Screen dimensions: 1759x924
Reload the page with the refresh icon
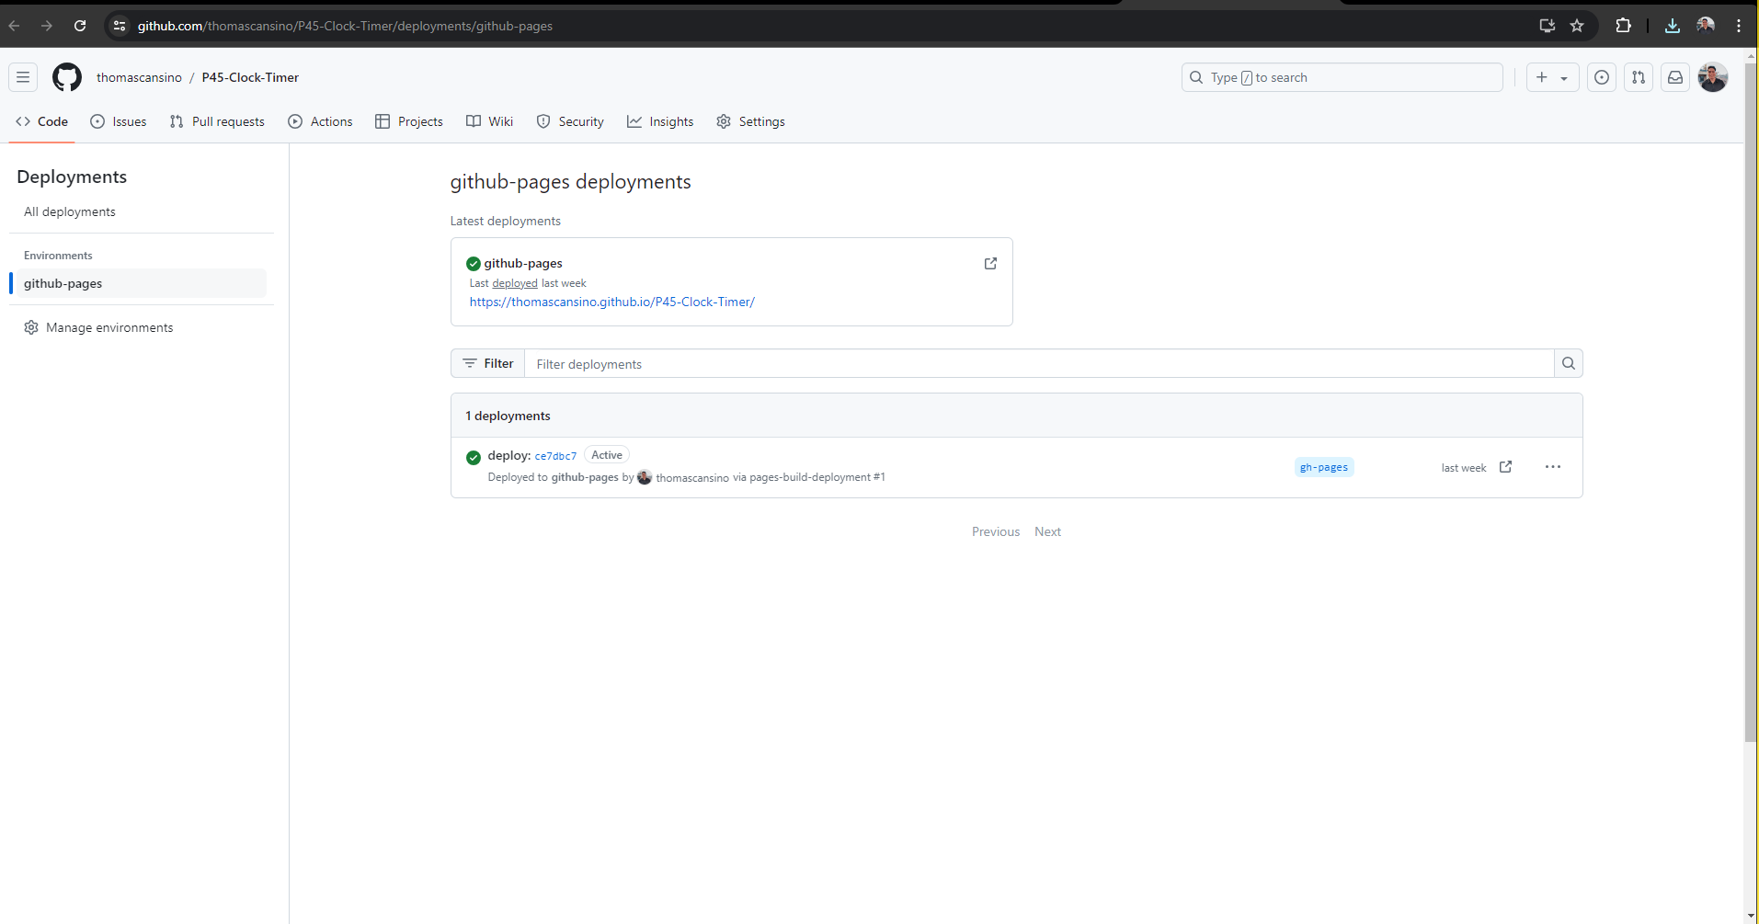80,26
